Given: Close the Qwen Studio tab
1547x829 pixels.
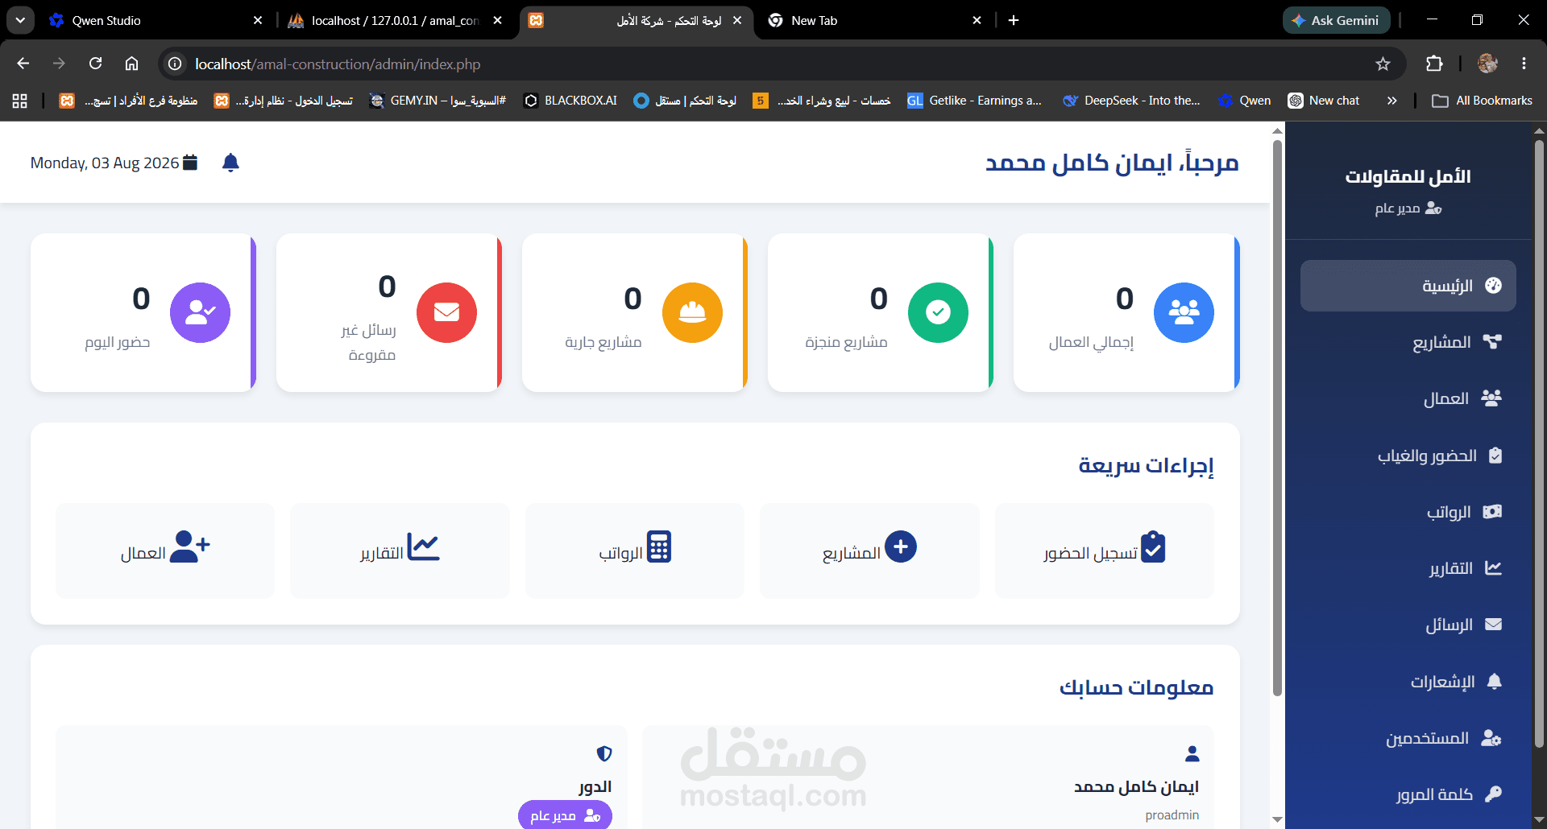Looking at the screenshot, I should (258, 20).
